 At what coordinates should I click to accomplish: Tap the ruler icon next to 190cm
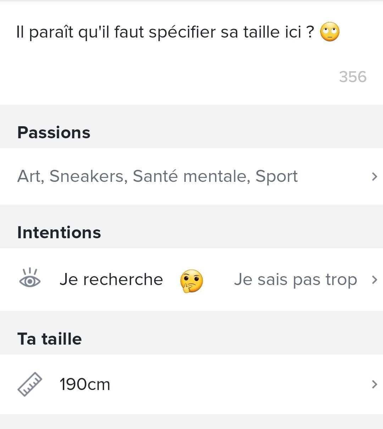click(30, 384)
